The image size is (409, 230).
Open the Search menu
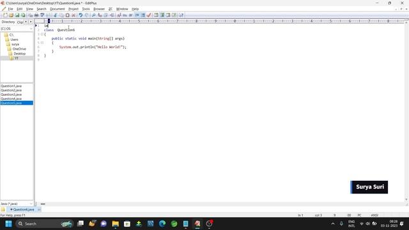click(41, 9)
